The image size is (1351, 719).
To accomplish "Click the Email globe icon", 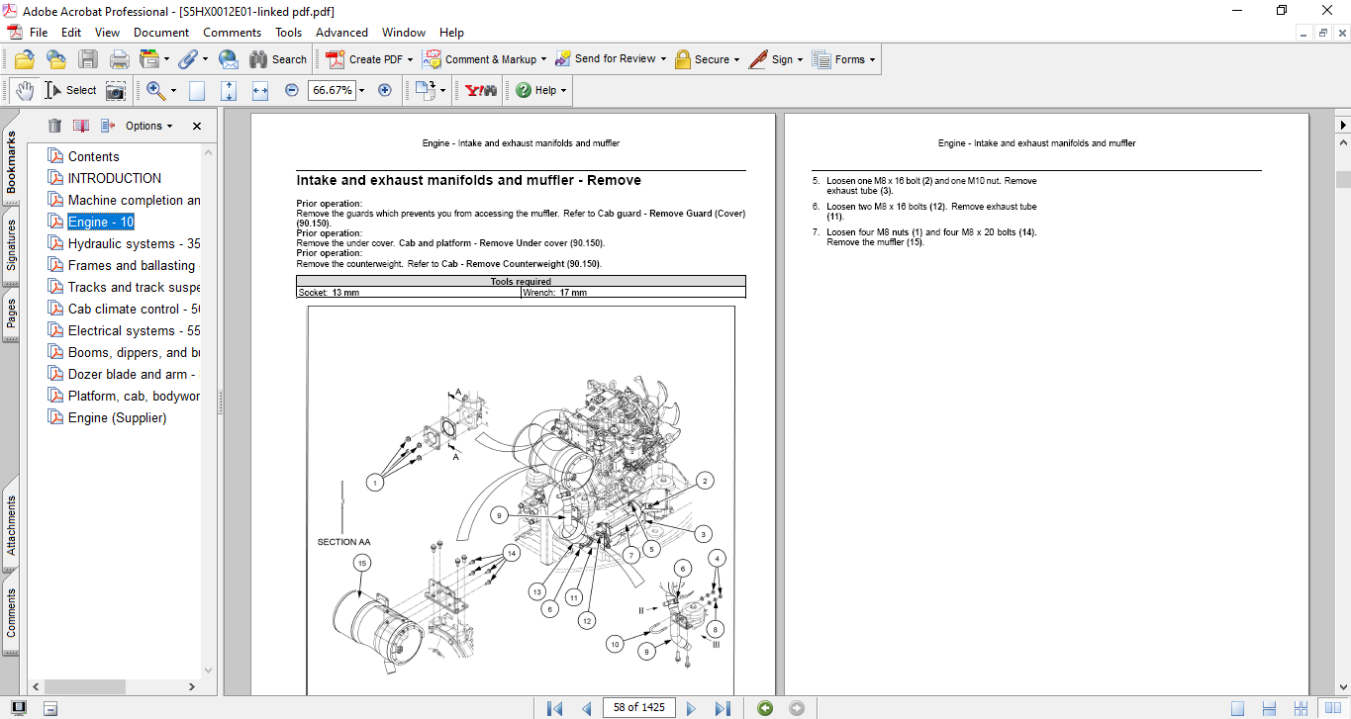I will (x=229, y=59).
